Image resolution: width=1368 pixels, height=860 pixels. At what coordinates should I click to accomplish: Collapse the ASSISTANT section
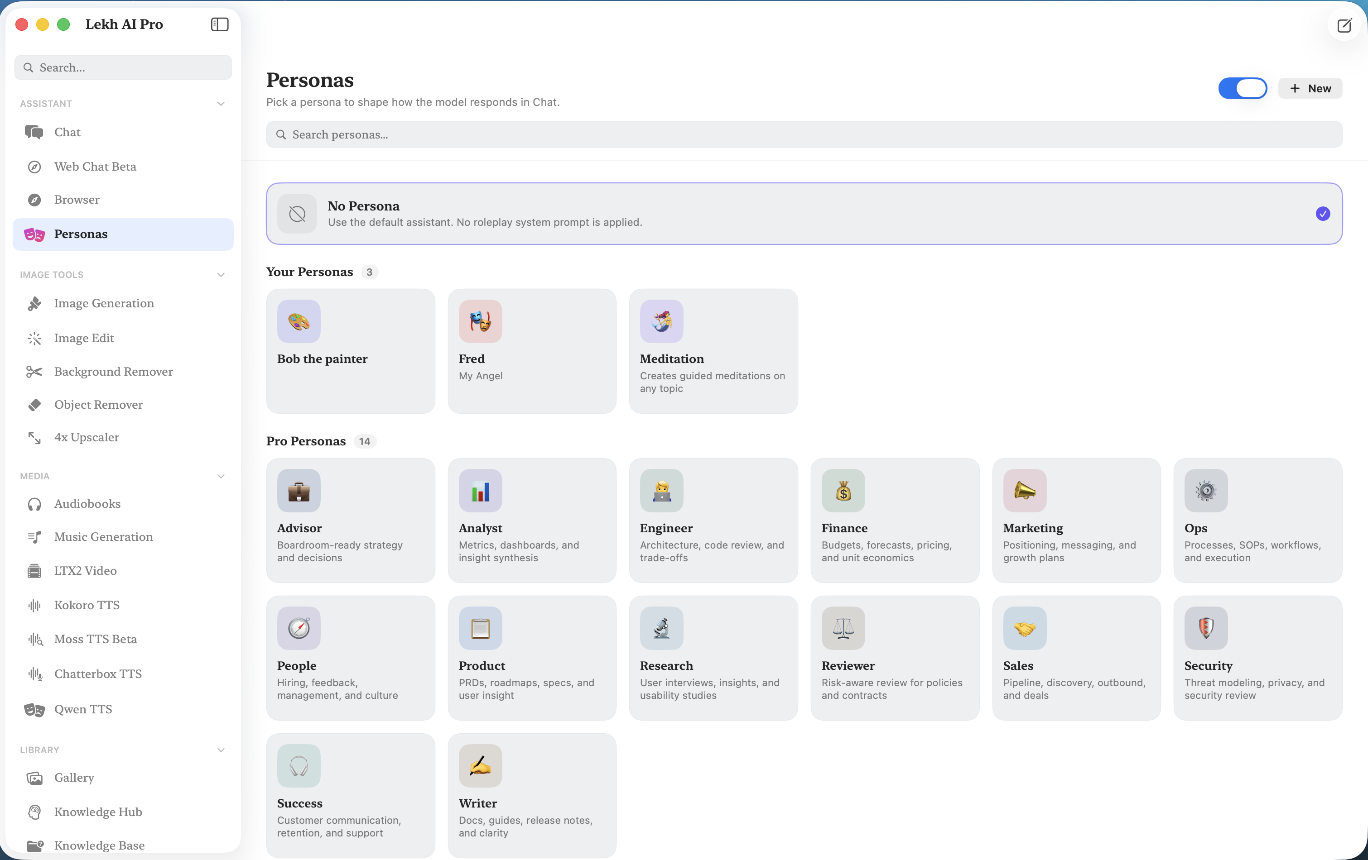[221, 103]
